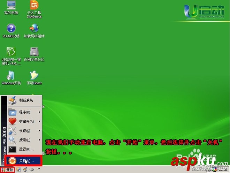The image size is (230, 173).
Task: Open the Windows安装 desktop icon
Action: [11, 78]
